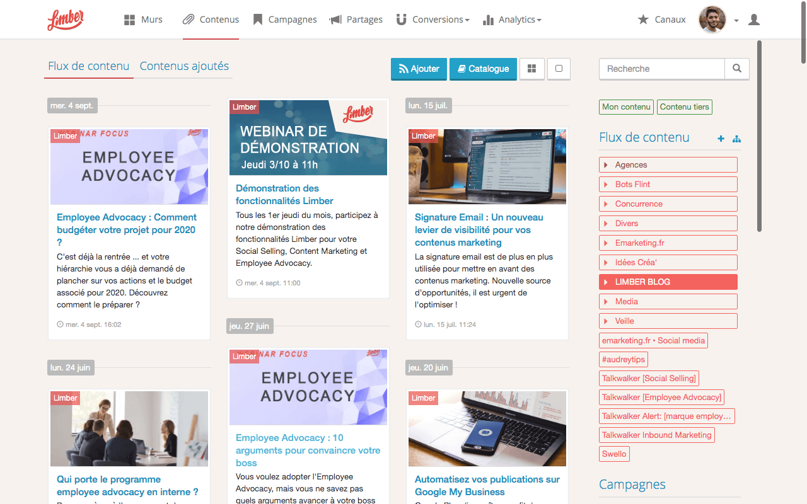
Task: Select Talkwalker [Social Selling] feed
Action: (649, 379)
